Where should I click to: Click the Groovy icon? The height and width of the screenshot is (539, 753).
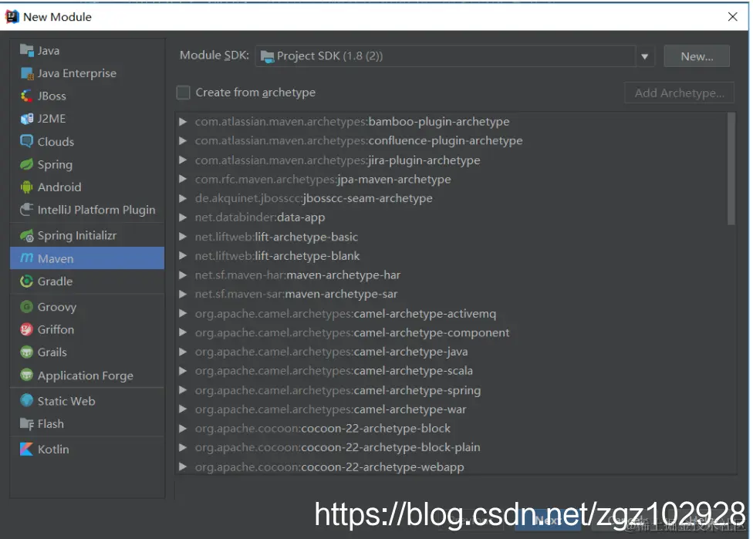(26, 306)
